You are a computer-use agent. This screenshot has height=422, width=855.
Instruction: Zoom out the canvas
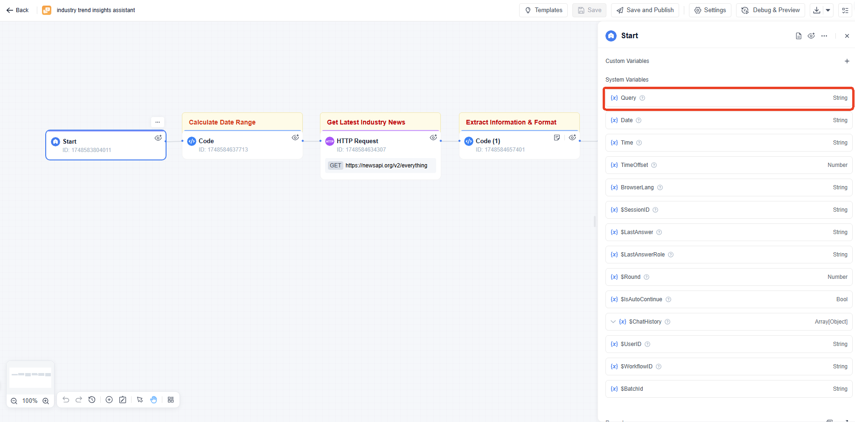pos(14,401)
